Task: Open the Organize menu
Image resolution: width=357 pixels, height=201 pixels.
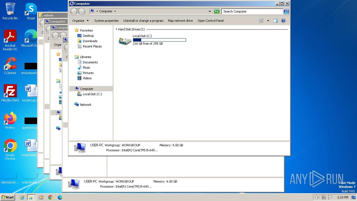Action: [x=80, y=21]
